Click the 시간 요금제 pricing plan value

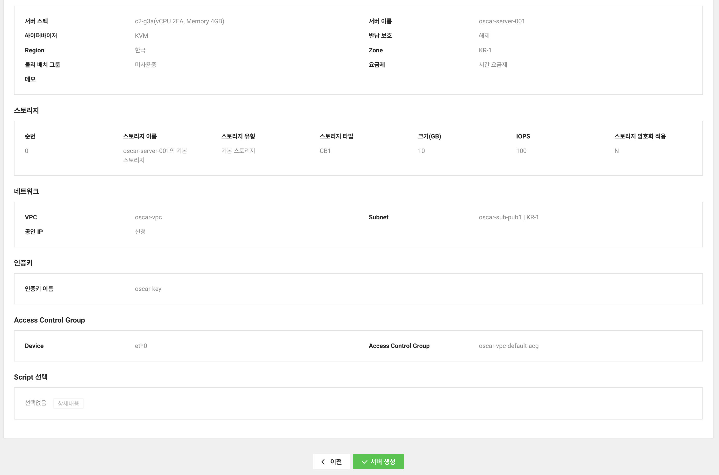tap(493, 65)
